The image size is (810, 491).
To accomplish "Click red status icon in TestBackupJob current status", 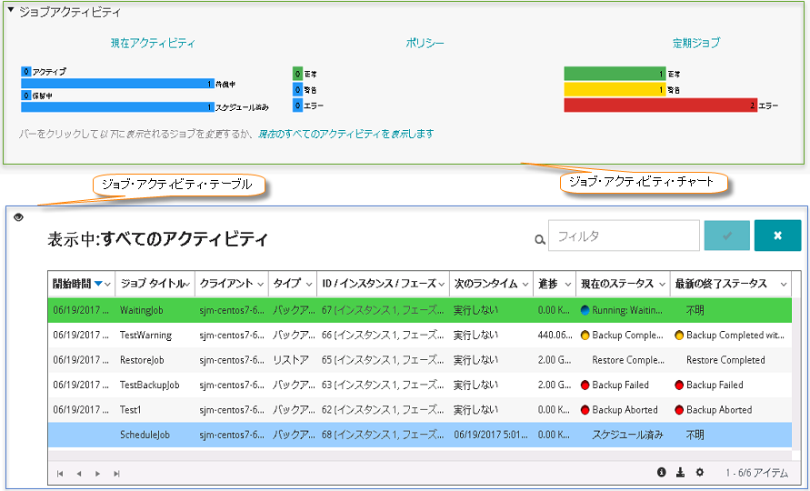I will point(585,385).
